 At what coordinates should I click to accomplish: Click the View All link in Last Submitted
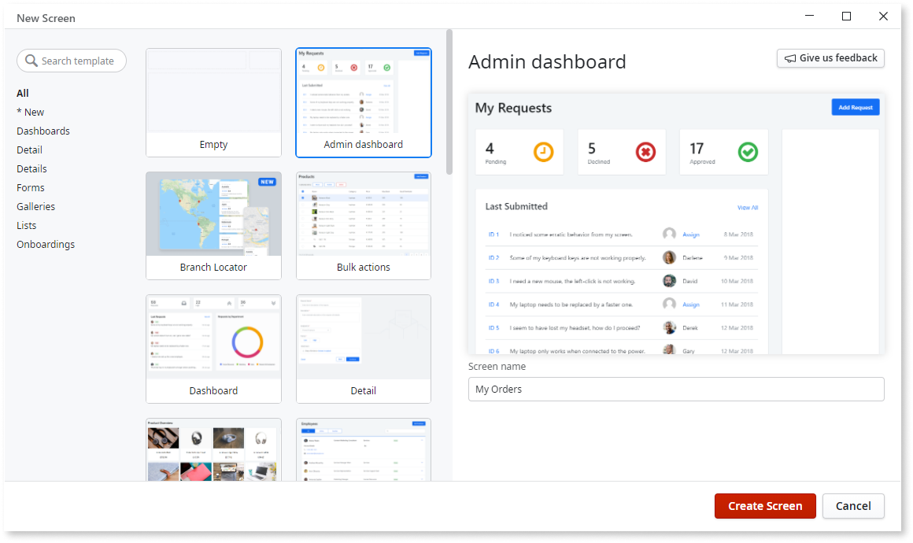747,207
